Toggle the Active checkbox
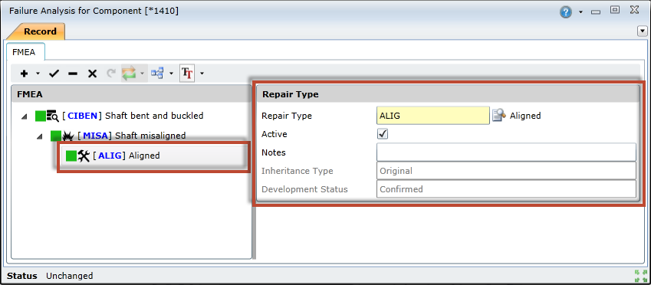 [x=383, y=134]
